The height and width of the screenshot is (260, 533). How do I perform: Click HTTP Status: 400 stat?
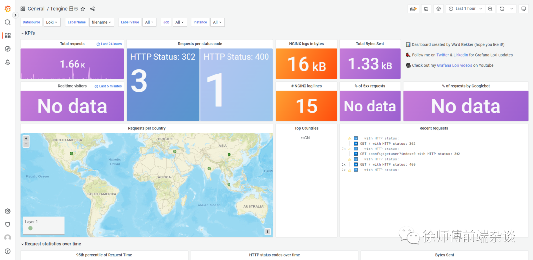[x=236, y=85]
